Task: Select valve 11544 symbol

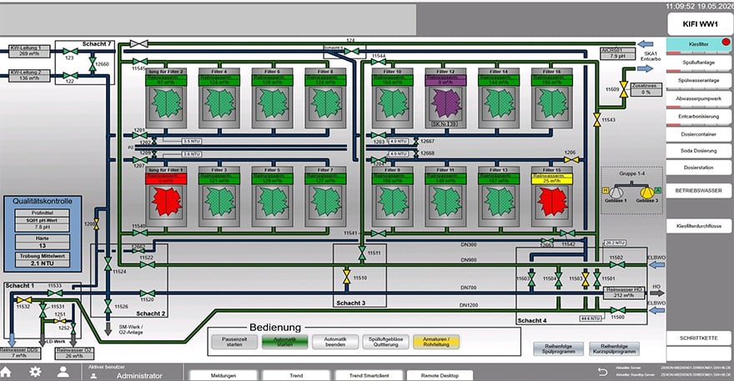Action: click(x=378, y=62)
